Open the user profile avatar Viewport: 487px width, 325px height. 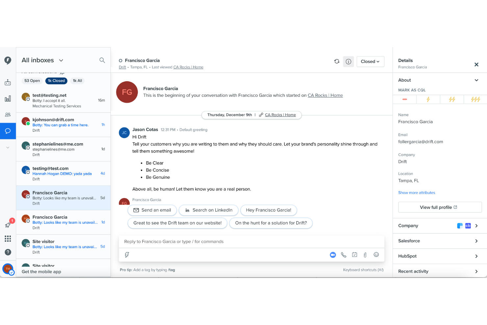pyautogui.click(x=8, y=269)
